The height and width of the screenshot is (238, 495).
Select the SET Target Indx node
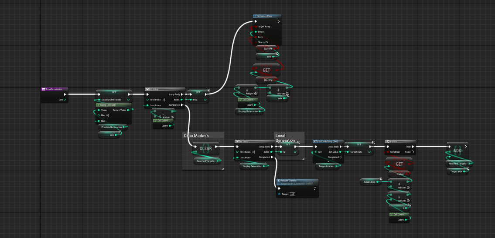[359, 148]
